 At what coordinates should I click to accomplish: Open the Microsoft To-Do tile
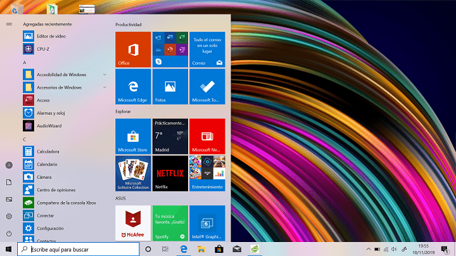207,87
